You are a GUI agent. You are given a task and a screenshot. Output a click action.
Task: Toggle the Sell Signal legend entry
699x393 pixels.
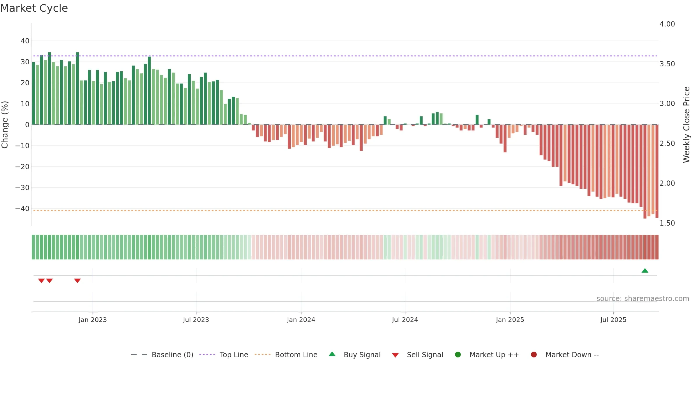tap(417, 355)
